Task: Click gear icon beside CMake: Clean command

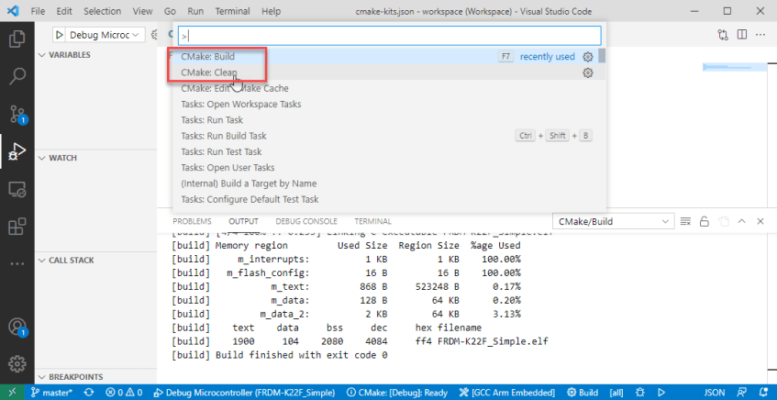Action: tap(588, 72)
